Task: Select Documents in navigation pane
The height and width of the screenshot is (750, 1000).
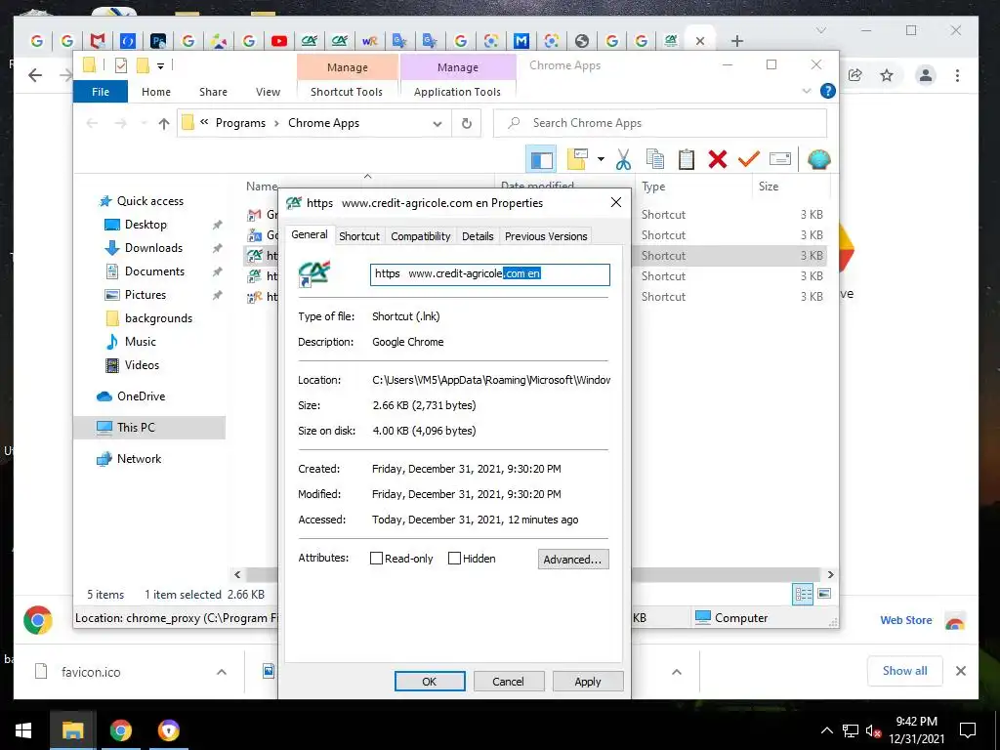Action: 154,271
